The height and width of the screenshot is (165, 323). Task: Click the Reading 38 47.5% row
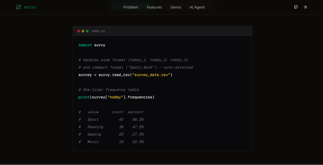[111, 127]
